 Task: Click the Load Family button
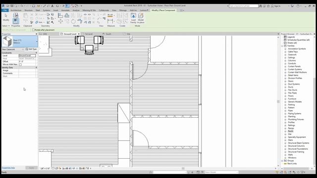tap(133, 18)
